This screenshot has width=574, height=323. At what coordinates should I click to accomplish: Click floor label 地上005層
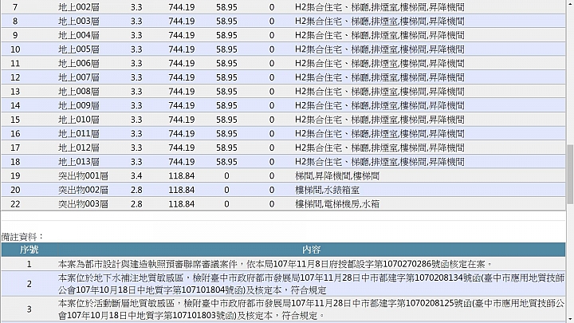[79, 49]
